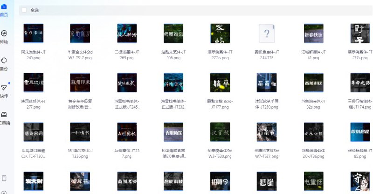Click the unknown file type question-mark icon

[266, 34]
